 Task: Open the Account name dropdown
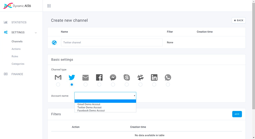pyautogui.click(x=105, y=96)
